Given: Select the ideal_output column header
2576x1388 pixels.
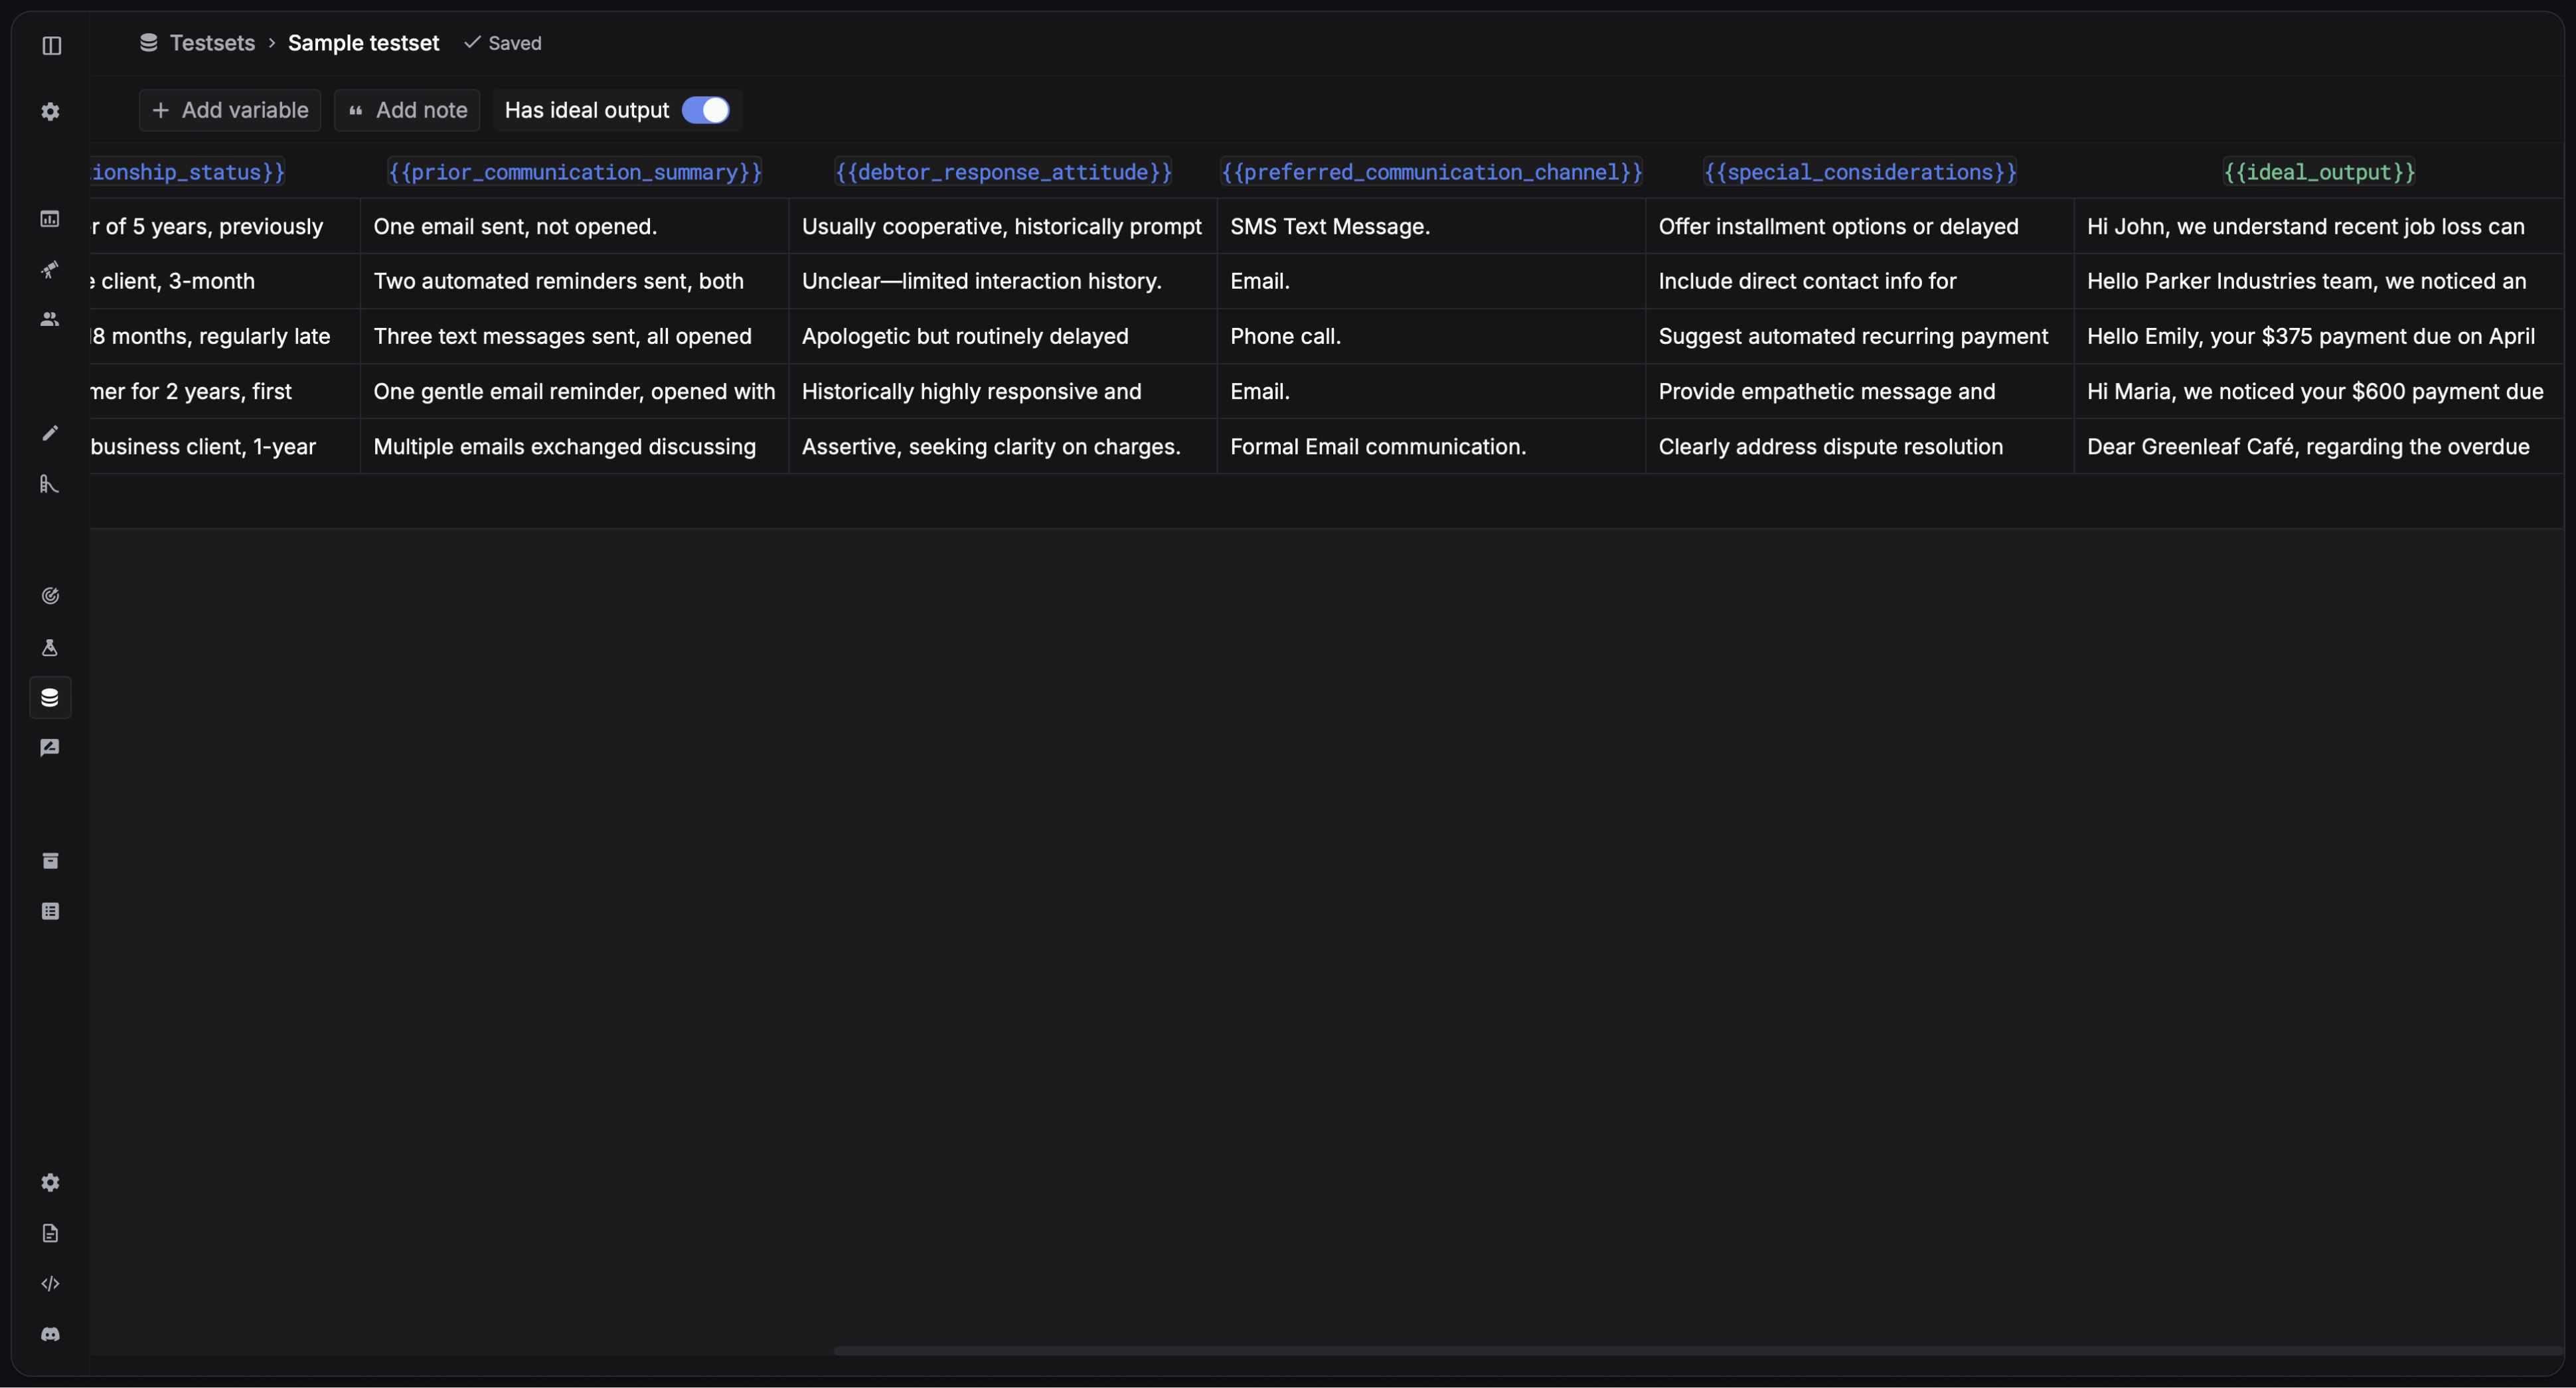Looking at the screenshot, I should [2319, 172].
